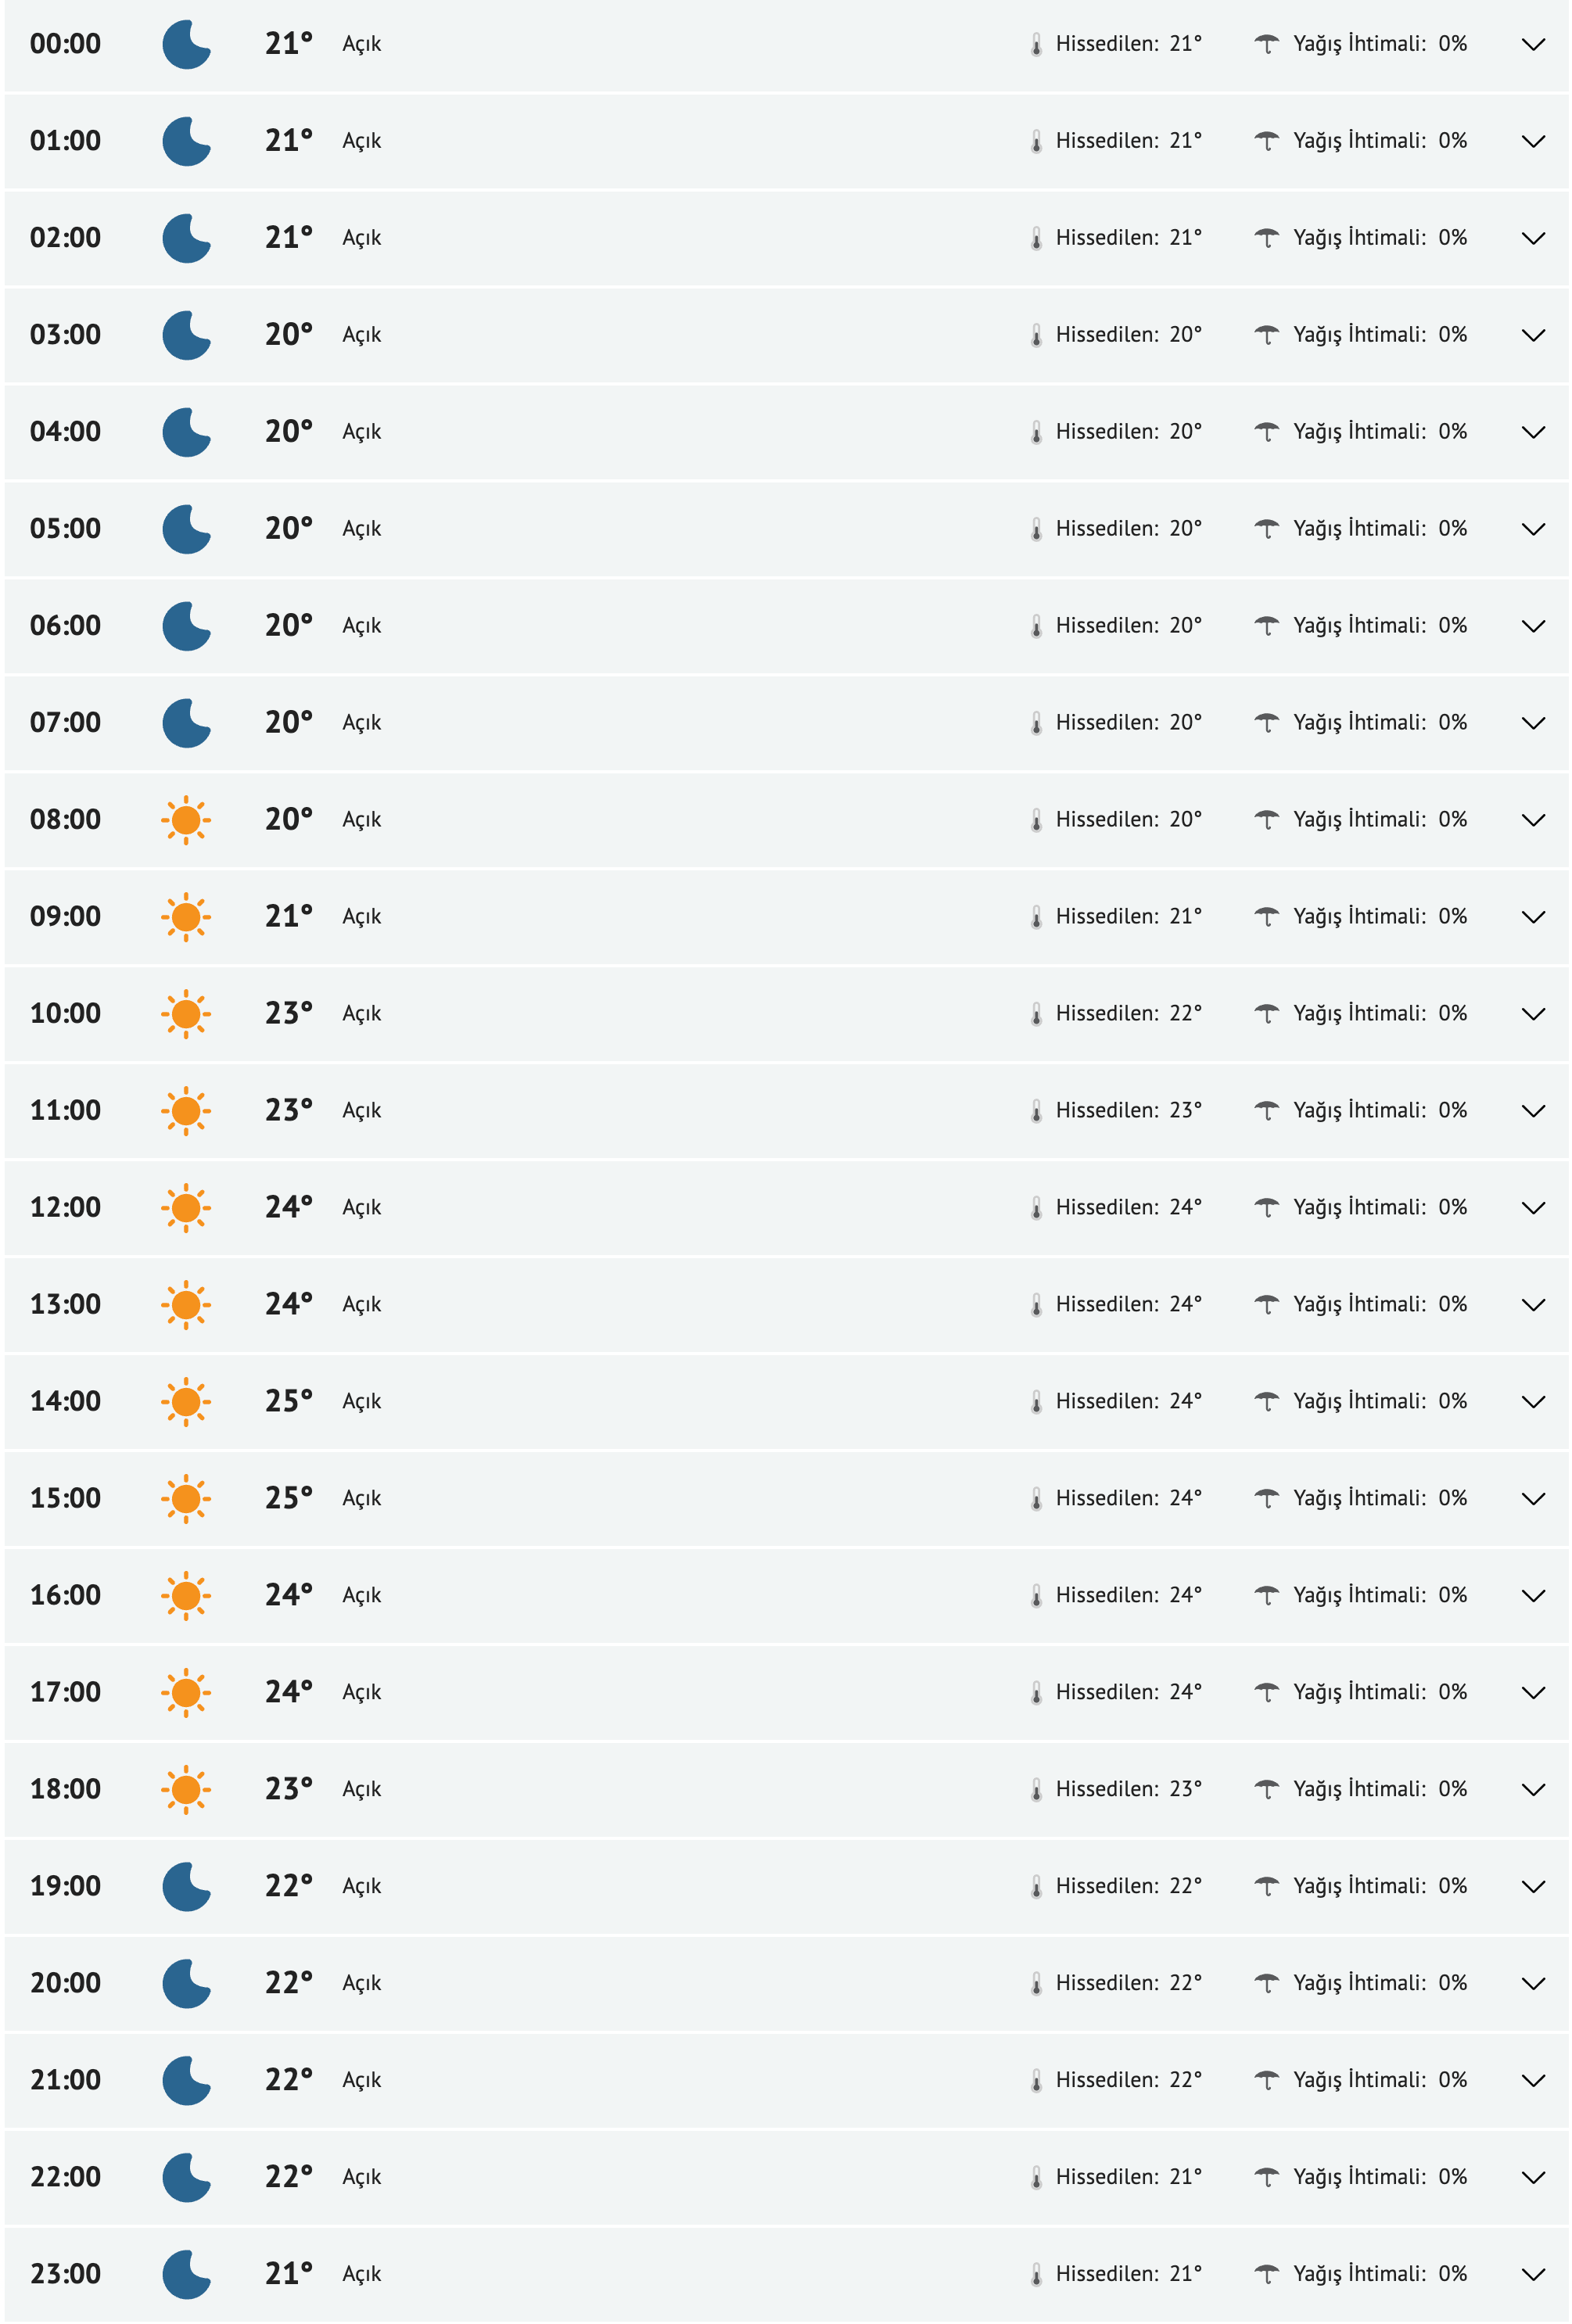1572x2324 pixels.
Task: Open details for the 15:00 forecast
Action: [1532, 1500]
